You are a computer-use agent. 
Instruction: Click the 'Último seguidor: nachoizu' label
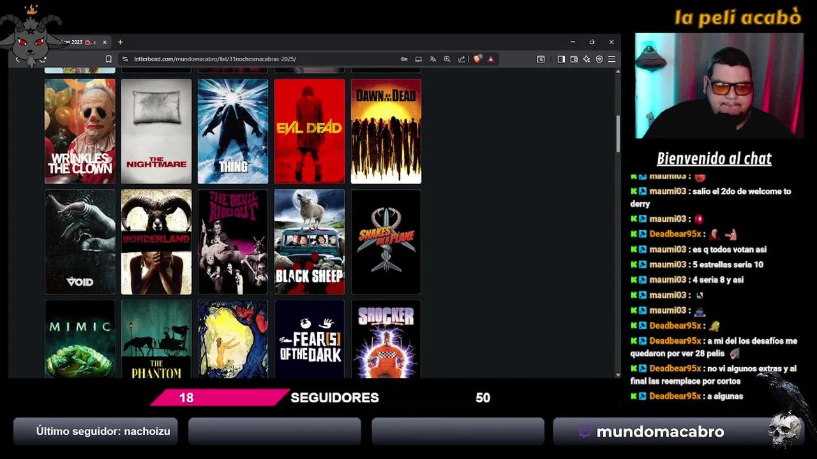point(103,432)
